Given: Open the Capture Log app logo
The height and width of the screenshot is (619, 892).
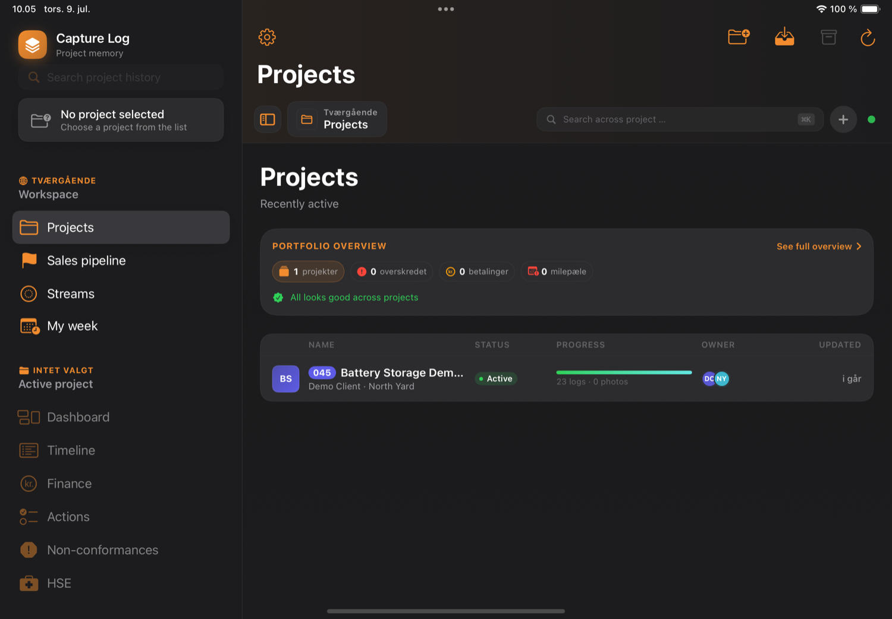Looking at the screenshot, I should (x=33, y=45).
